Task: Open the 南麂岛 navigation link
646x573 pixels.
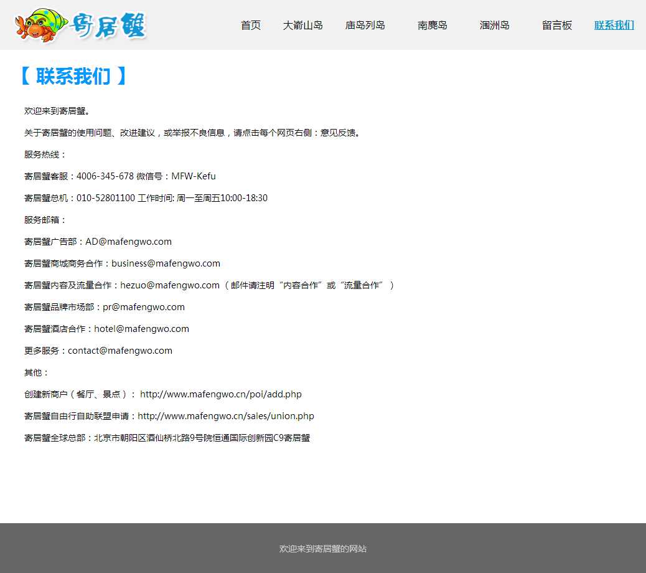Action: tap(433, 26)
